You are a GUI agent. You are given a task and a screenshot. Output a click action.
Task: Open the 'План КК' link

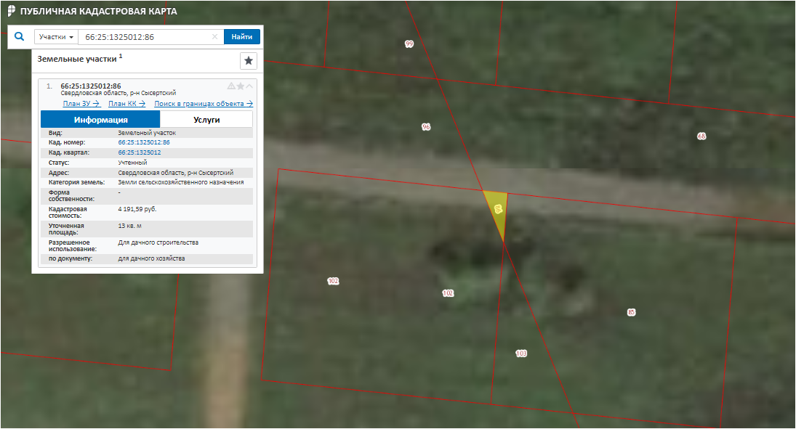point(126,104)
